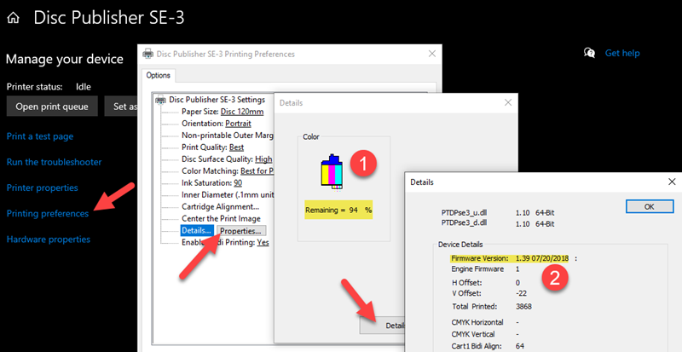Screen dimensions: 682x352
Task: Click the PTDPse3_d.dll entry
Action: [x=464, y=223]
